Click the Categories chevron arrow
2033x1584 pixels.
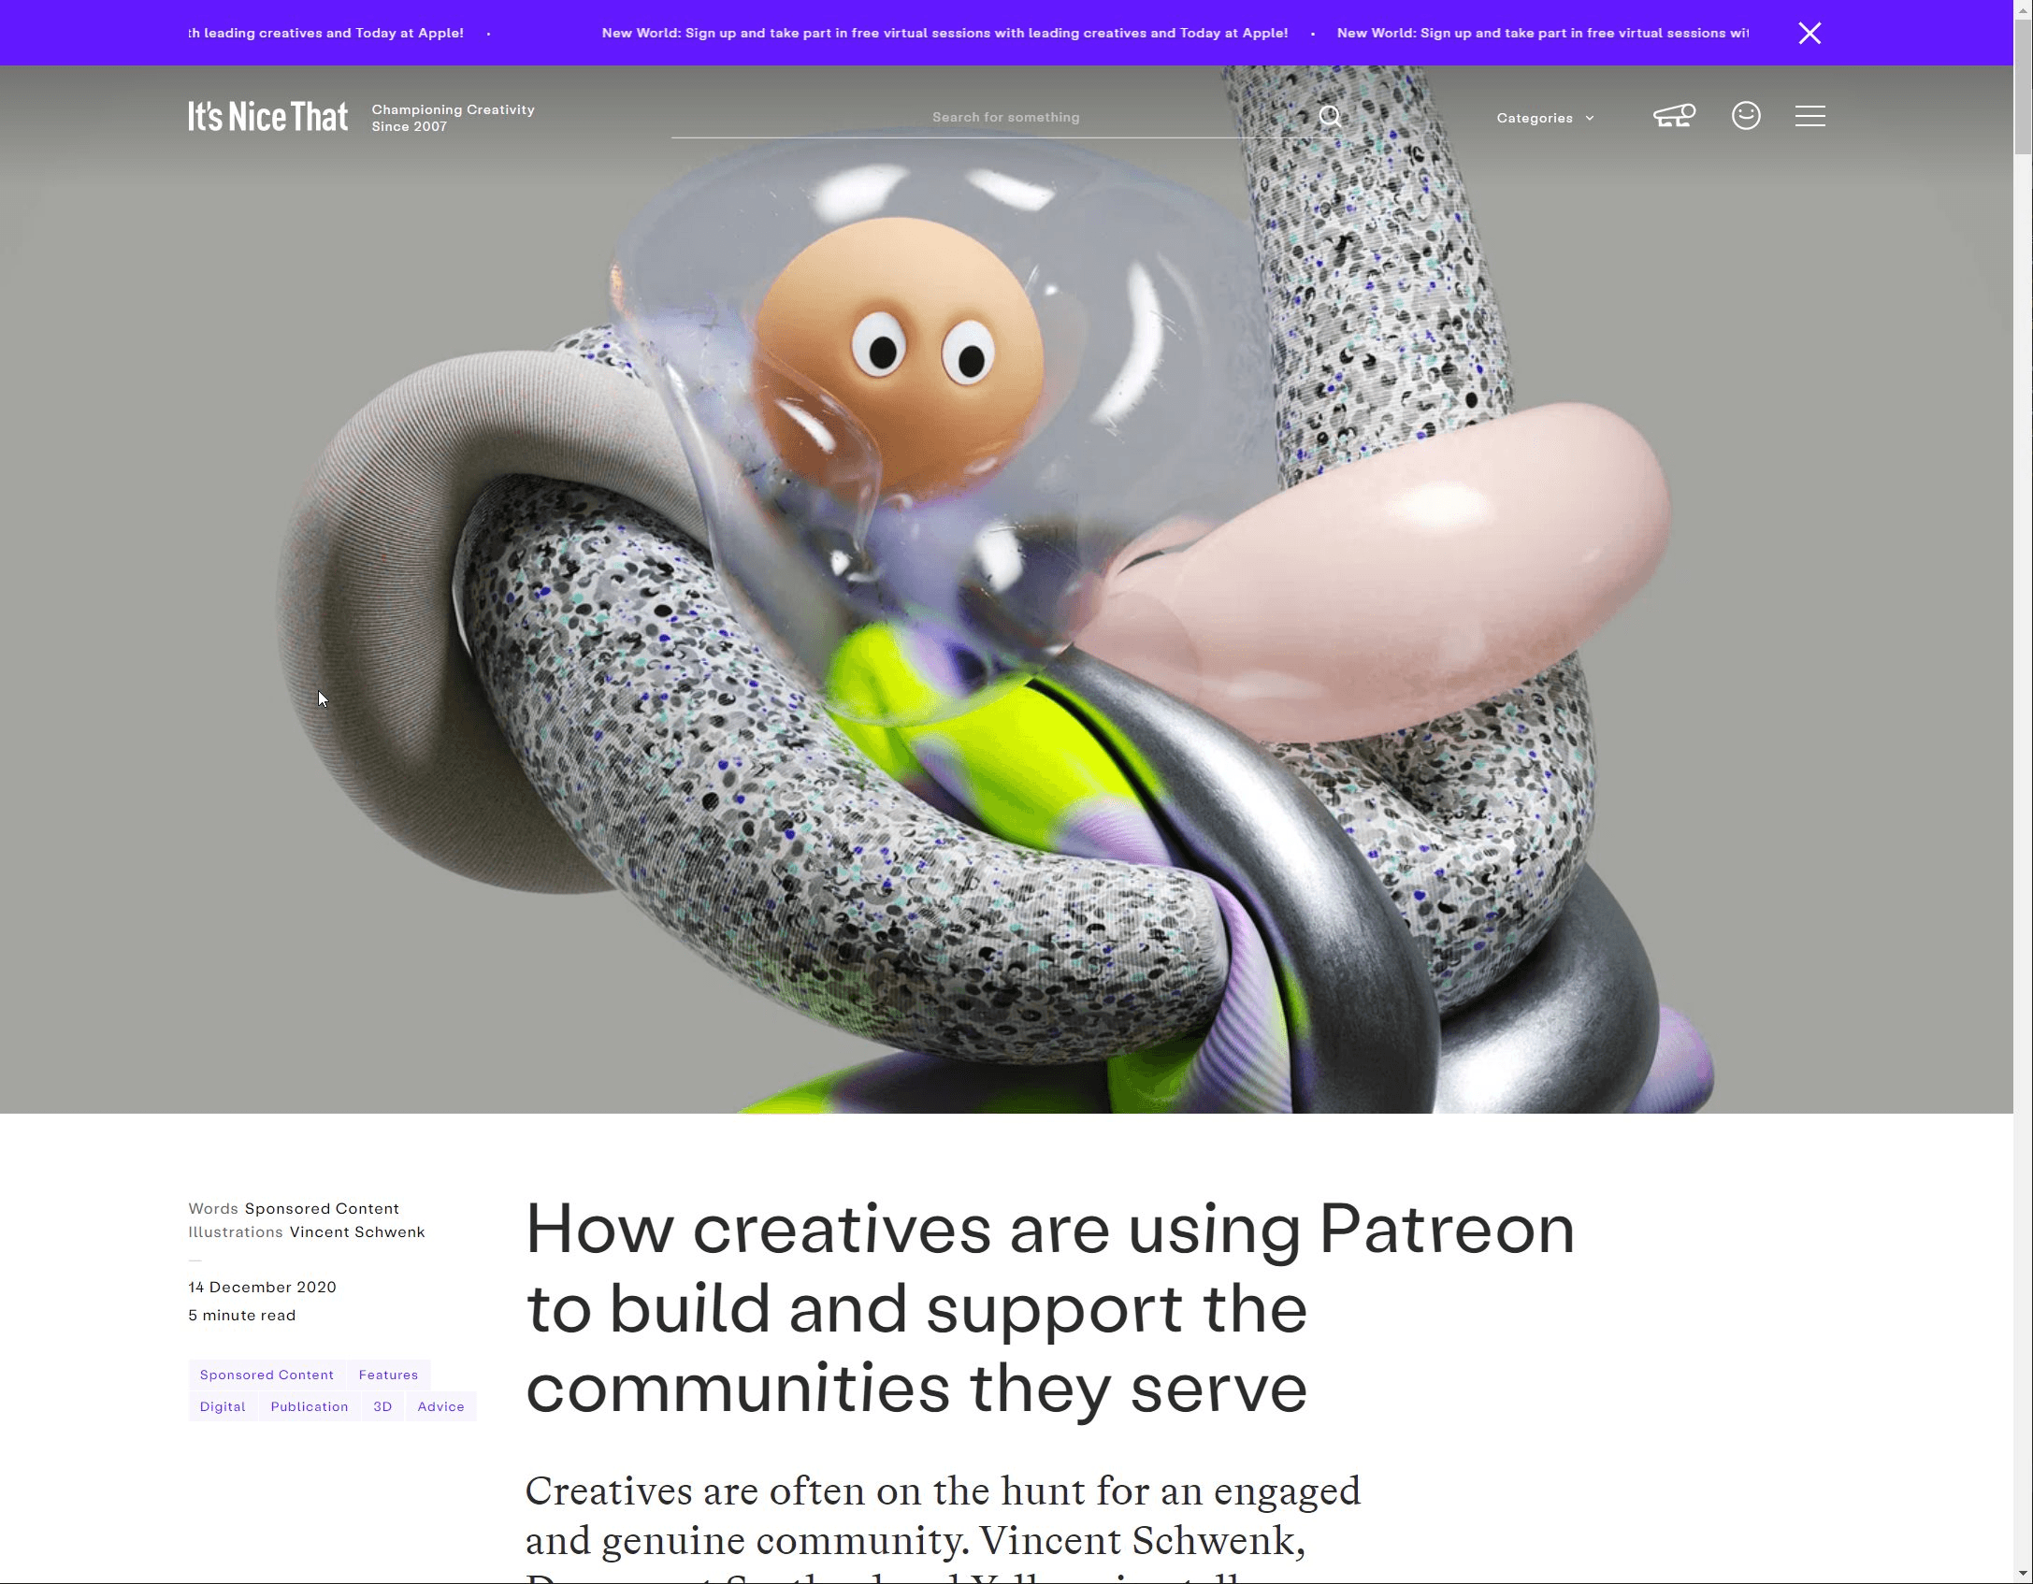point(1590,119)
